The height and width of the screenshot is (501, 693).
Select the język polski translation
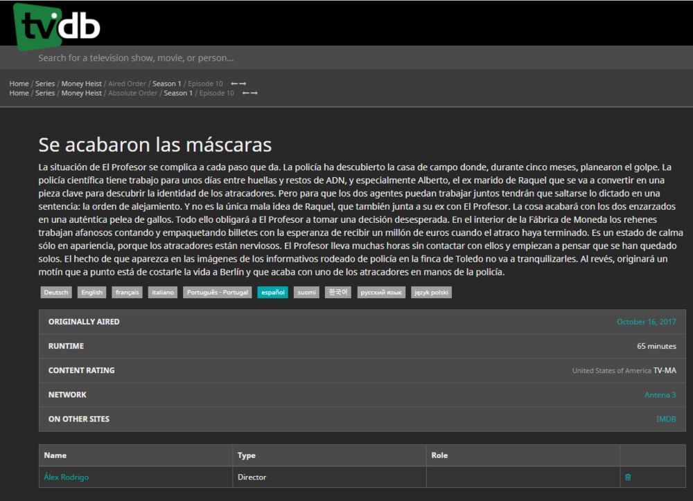pyautogui.click(x=431, y=292)
